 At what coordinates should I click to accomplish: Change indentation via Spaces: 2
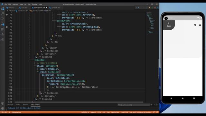point(93,112)
